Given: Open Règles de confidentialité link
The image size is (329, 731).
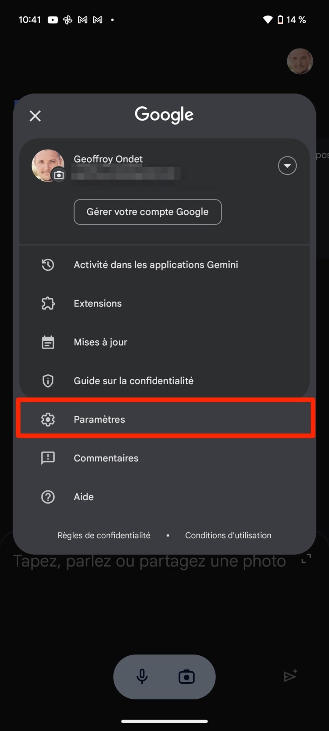Looking at the screenshot, I should 104,535.
